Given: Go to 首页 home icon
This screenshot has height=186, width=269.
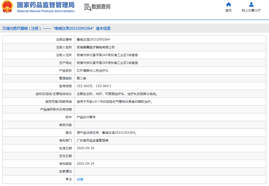Looking at the screenshot, I should pyautogui.click(x=229, y=4).
